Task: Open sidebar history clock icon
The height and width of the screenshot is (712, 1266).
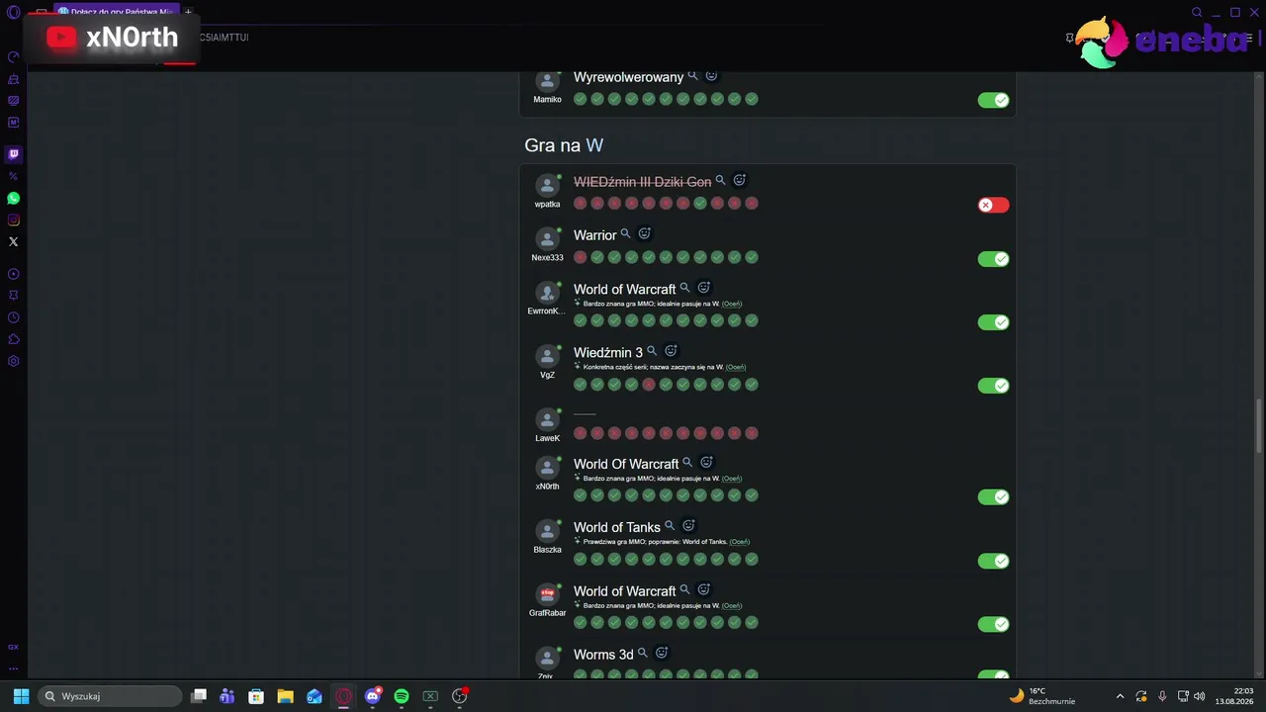Action: pos(13,317)
